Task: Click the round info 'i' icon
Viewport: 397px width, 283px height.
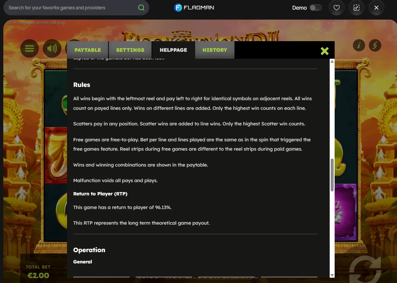Action: point(359,45)
